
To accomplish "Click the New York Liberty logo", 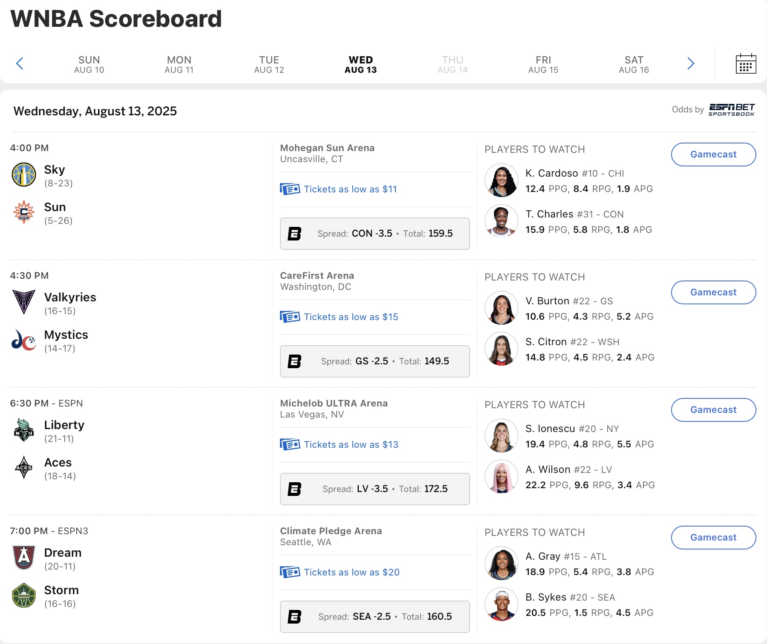I will (x=24, y=430).
